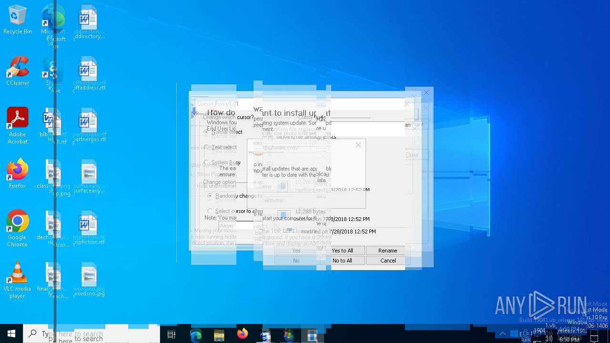Show hidden system tray icons
Image resolution: width=610 pixels, height=343 pixels.
point(502,334)
